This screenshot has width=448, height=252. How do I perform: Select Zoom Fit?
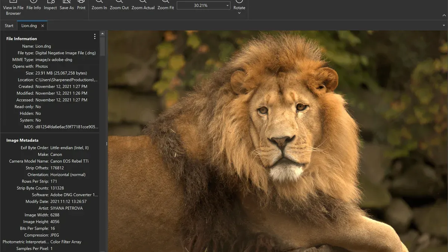165,5
